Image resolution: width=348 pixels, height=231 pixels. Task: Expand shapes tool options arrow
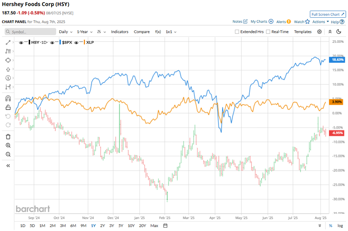(x=13, y=60)
